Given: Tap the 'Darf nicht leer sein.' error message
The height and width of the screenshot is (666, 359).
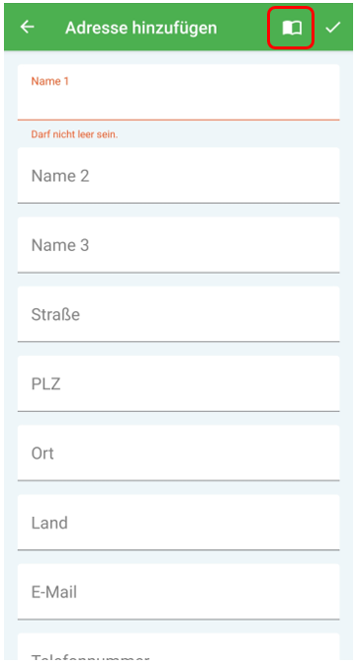Looking at the screenshot, I should click(x=74, y=134).
